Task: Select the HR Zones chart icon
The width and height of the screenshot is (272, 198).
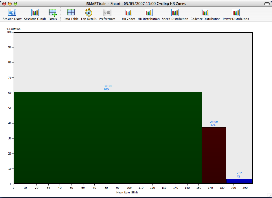Action: tap(128, 12)
